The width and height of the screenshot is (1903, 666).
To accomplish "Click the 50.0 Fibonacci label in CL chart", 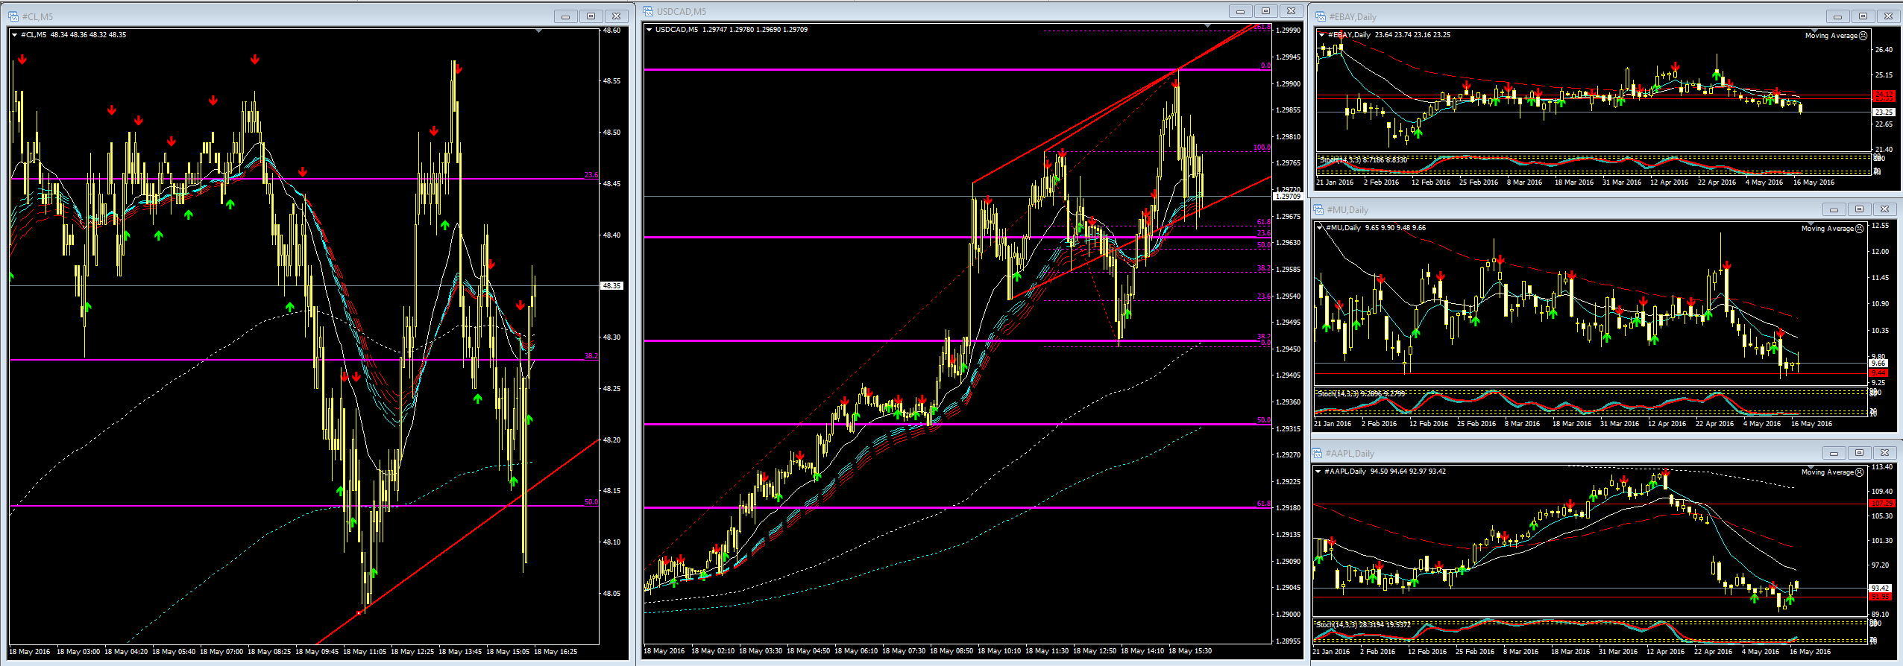I will 591,502.
